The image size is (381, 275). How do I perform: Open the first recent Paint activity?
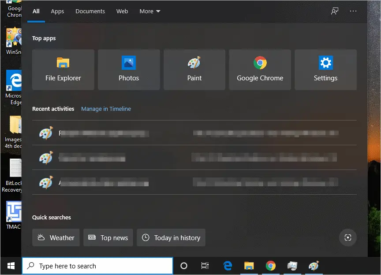(194, 133)
